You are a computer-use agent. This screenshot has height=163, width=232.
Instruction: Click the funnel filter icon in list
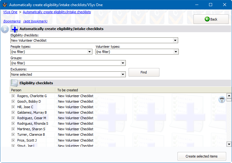(x=222, y=100)
